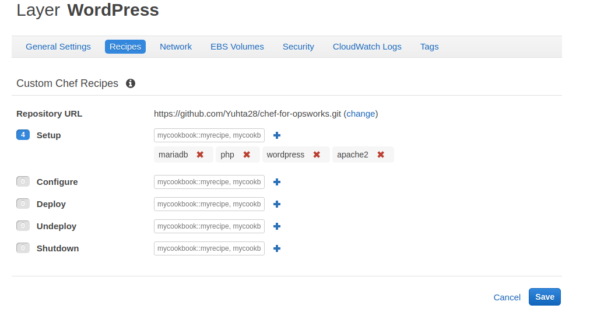Click the Shutdown label
597x326 pixels.
58,248
